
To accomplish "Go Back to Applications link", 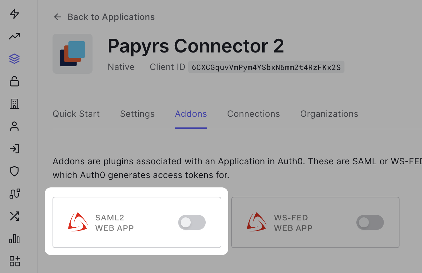I will pos(111,17).
